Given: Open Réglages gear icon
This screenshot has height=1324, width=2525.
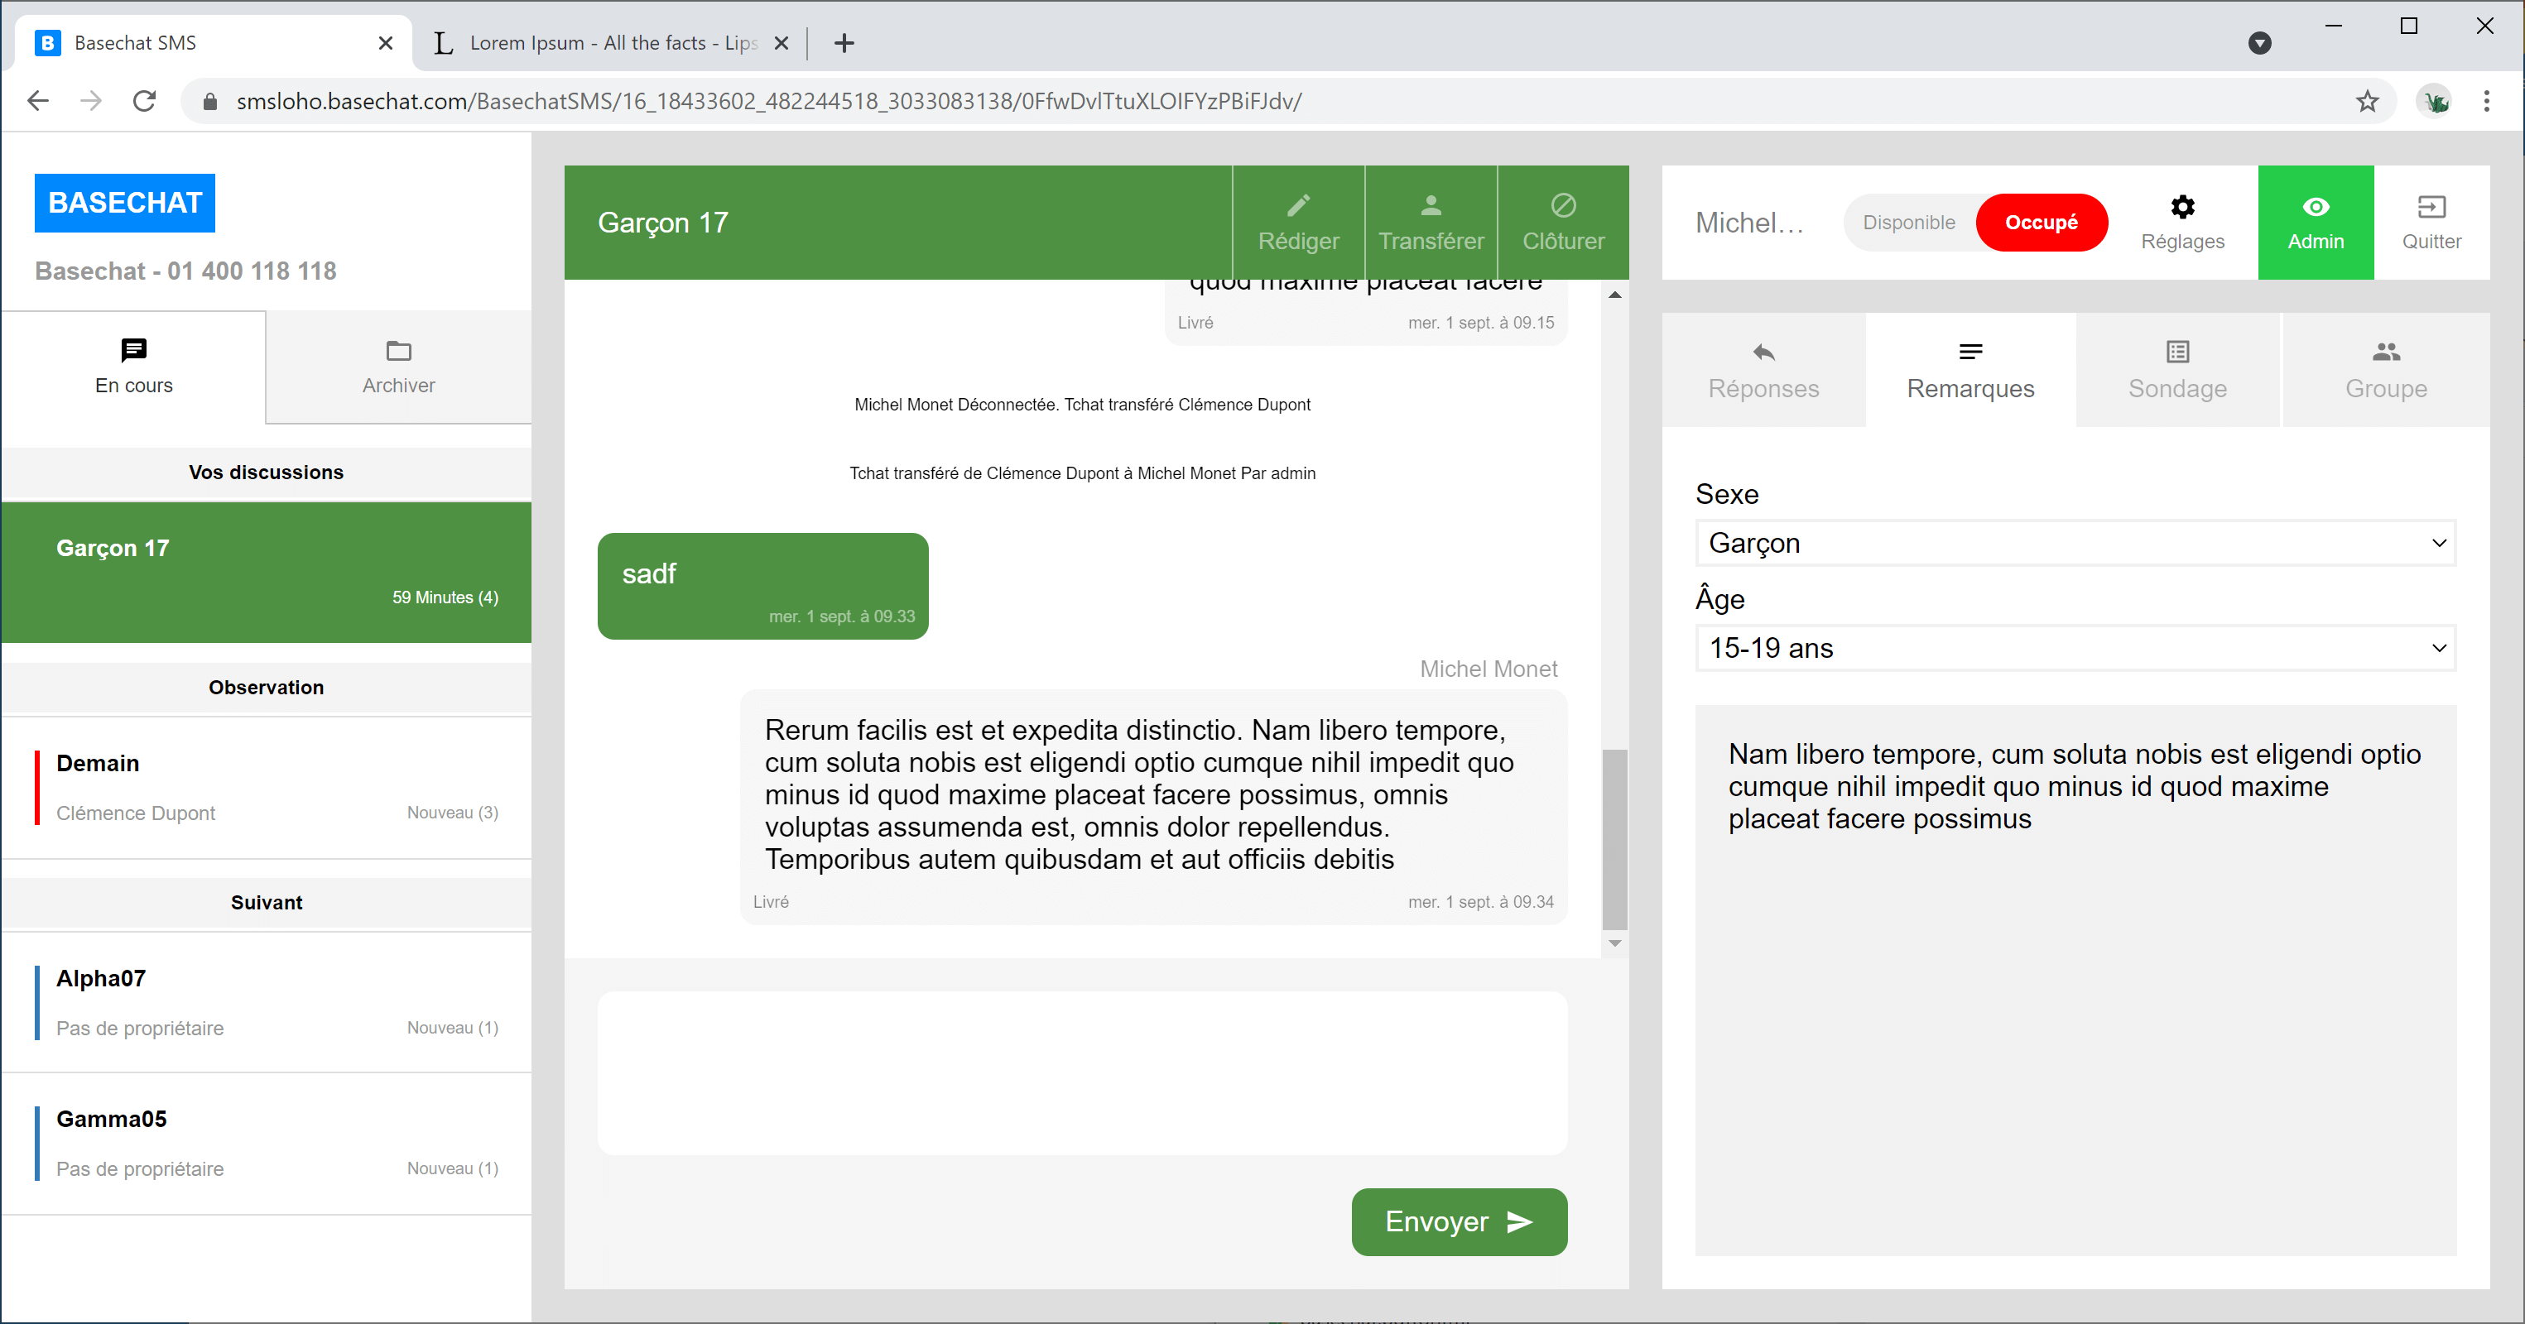Looking at the screenshot, I should (x=2182, y=207).
